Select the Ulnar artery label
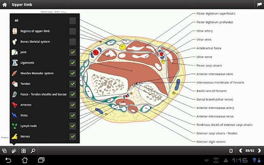 [x=205, y=31]
